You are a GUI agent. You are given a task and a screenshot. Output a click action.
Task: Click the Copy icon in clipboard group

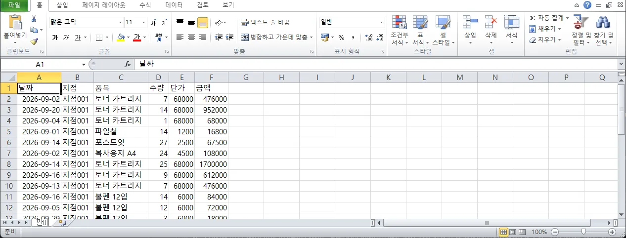pyautogui.click(x=34, y=30)
